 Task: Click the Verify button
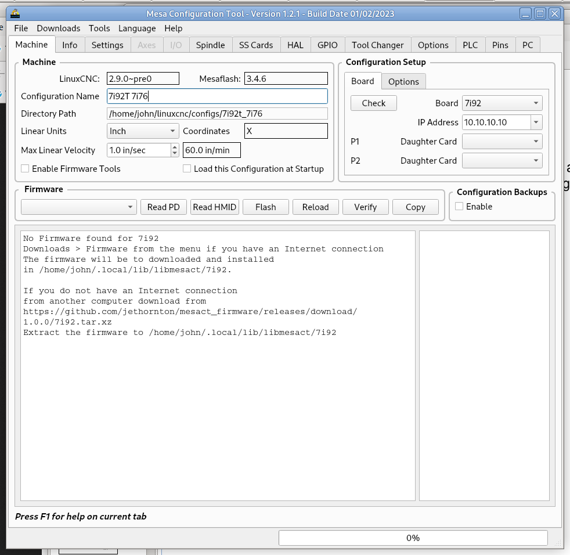(365, 207)
